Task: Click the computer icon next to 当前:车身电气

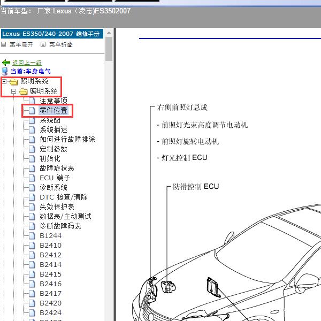Action: [5, 71]
